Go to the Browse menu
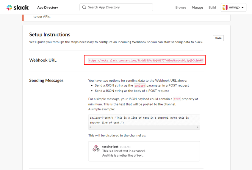The height and width of the screenshot is (170, 252). pyautogui.click(x=181, y=7)
